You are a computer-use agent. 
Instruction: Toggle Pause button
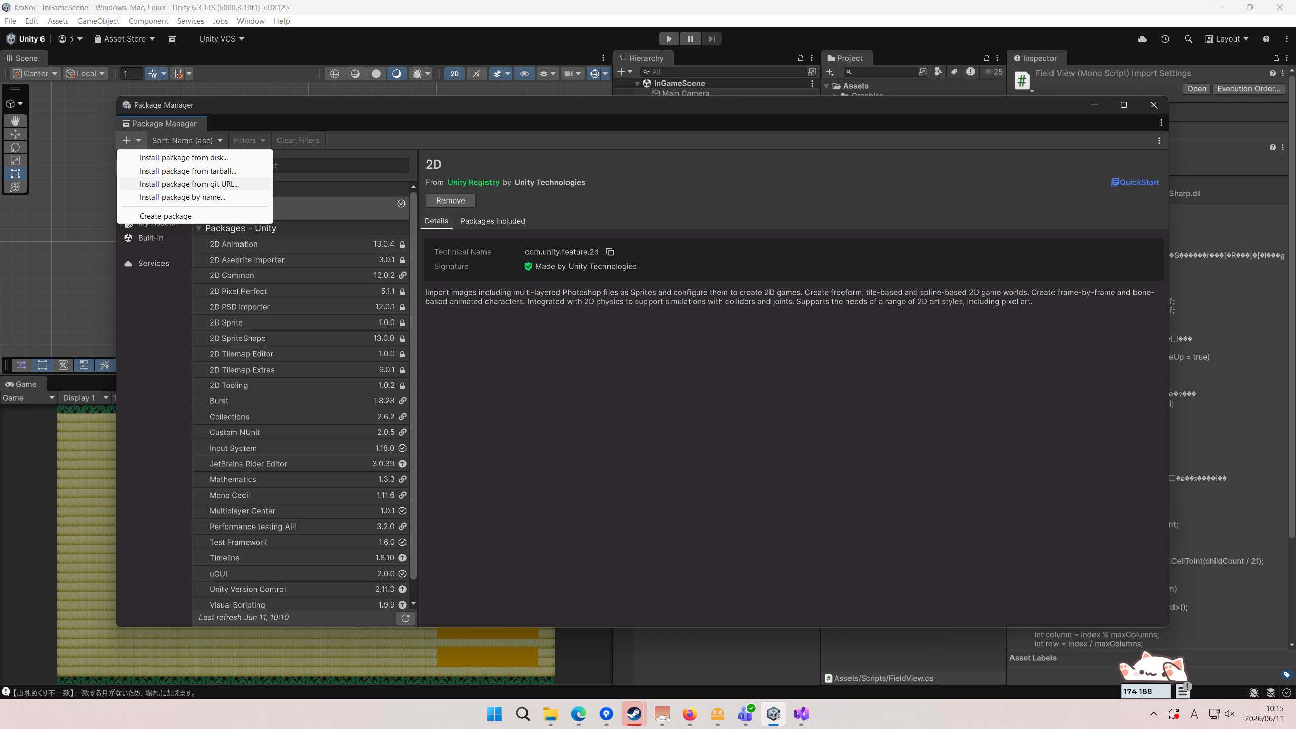[690, 39]
